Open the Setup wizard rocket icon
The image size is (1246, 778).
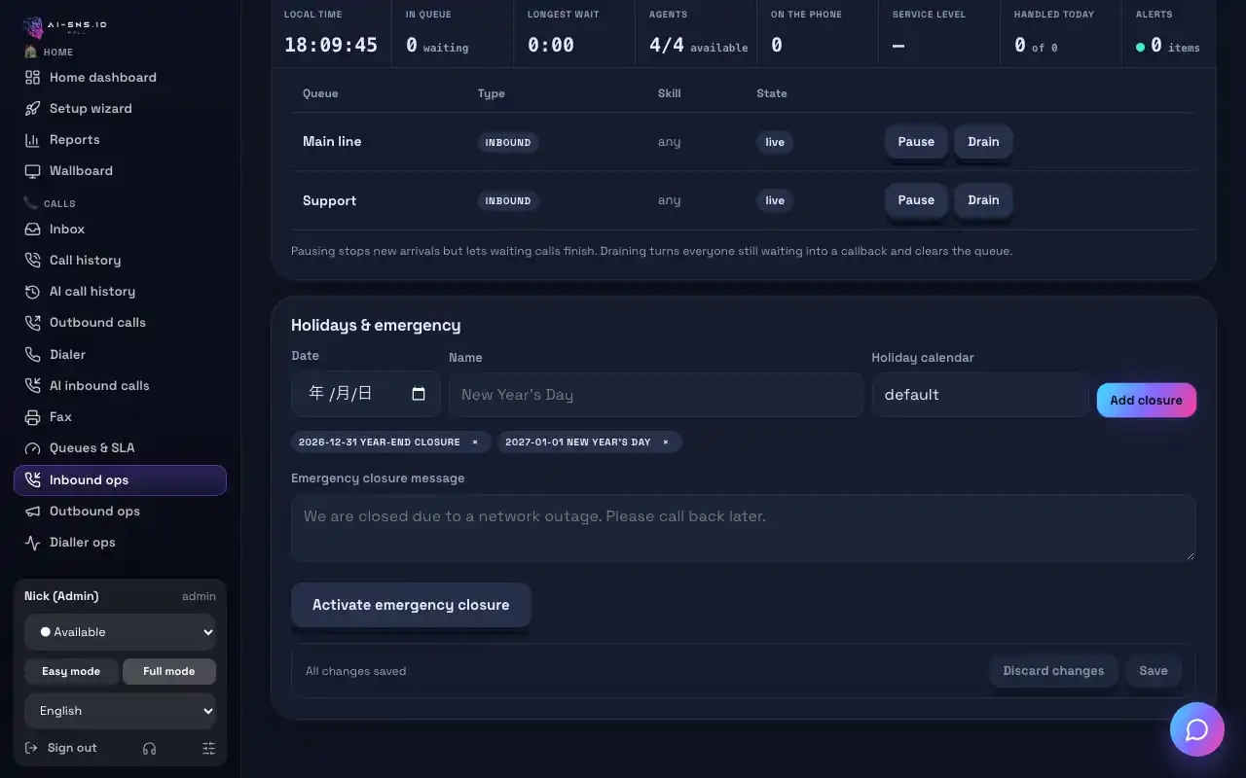32,109
